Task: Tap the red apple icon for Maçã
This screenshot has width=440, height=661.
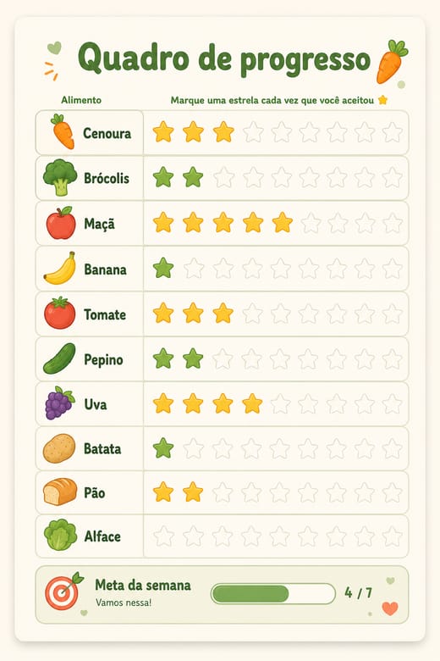Action: tap(61, 223)
